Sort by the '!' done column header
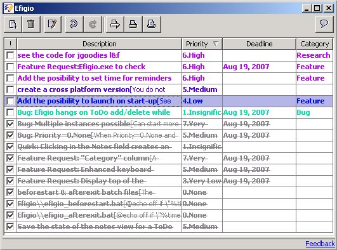This screenshot has width=337, height=250. coord(10,44)
